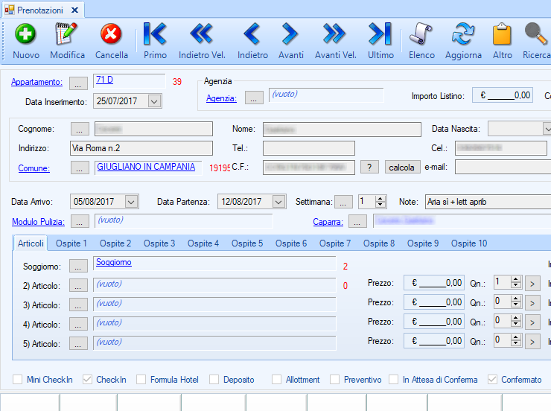Click the Indirizzo address text field
This screenshot has width=551, height=411.
pos(141,149)
